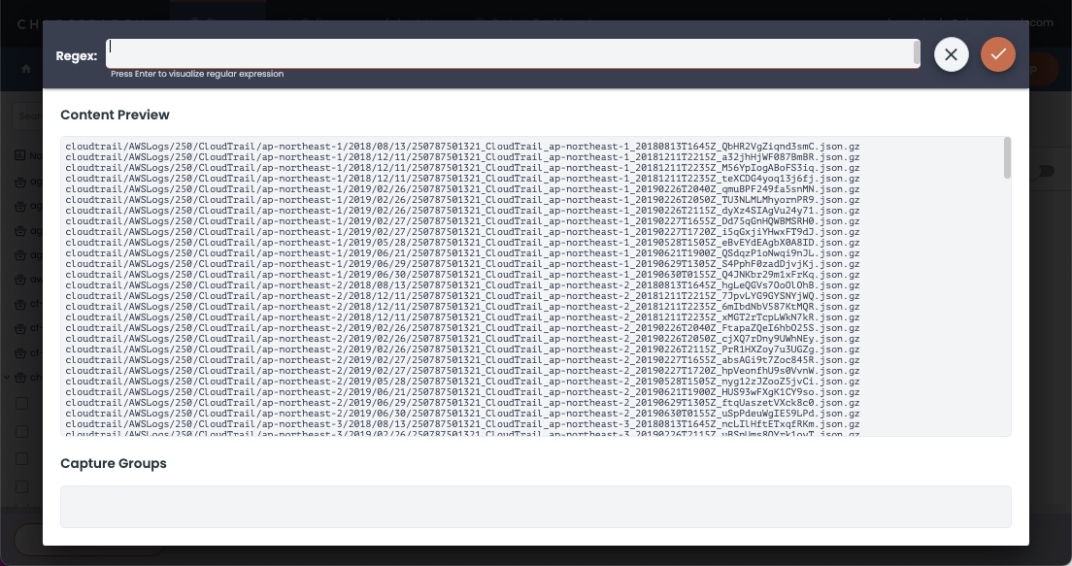Select the log line ending xMGT2rTcpLWkN7kR.json.gz
Screen dimensions: 1072x566
click(x=462, y=317)
